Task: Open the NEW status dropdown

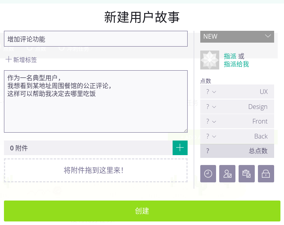Action: click(x=237, y=36)
